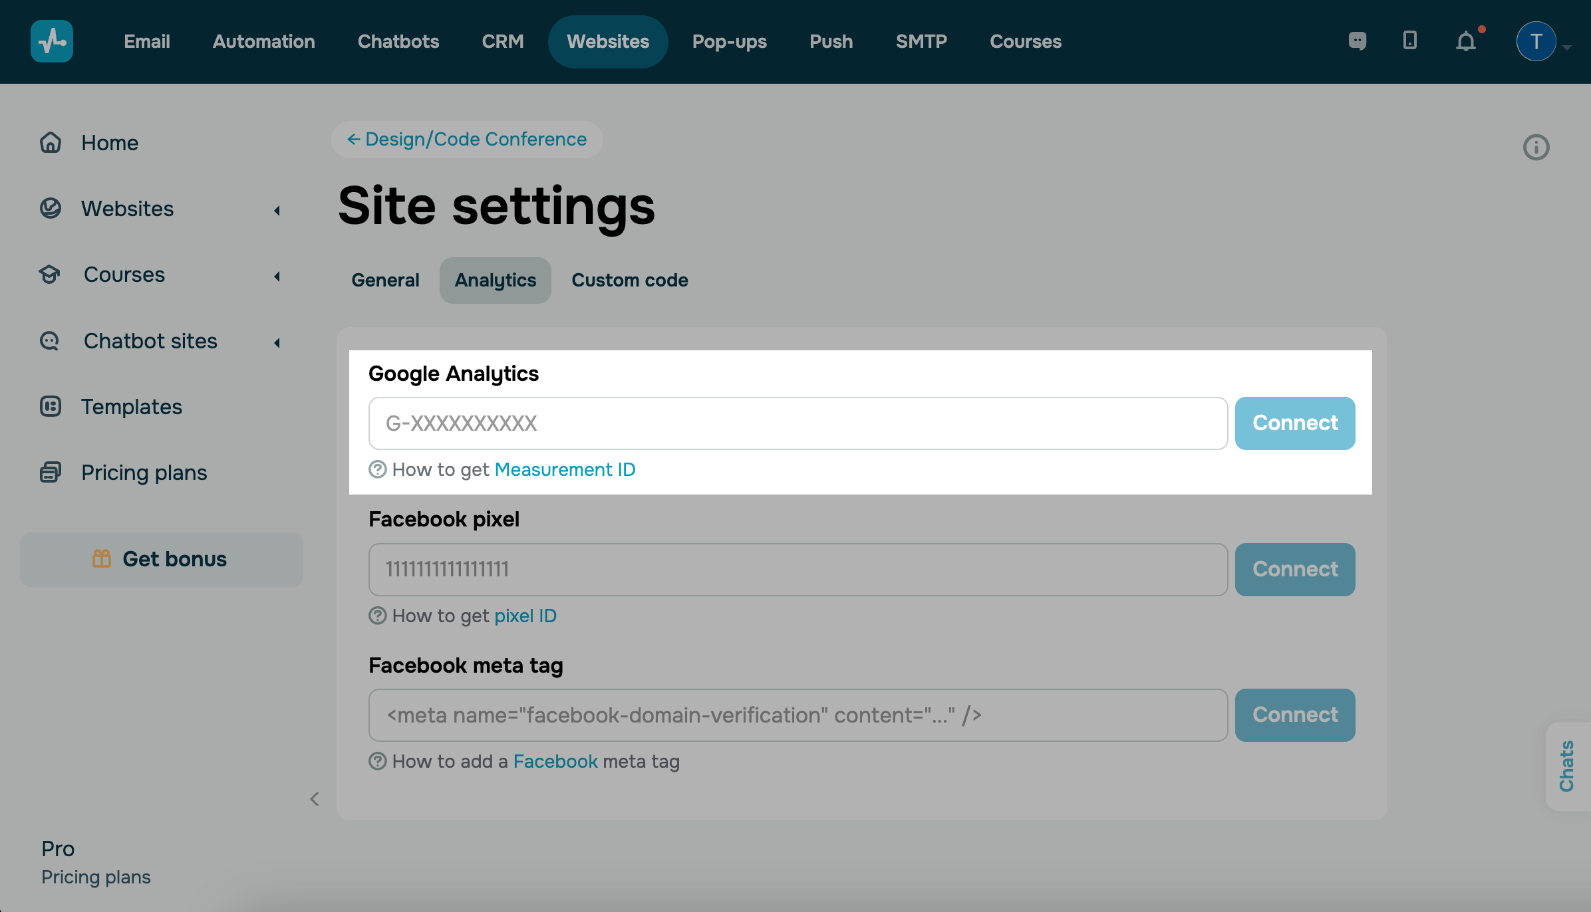Screen dimensions: 1591x912
Task: Collapse the left sidebar with chevron
Action: 315,799
